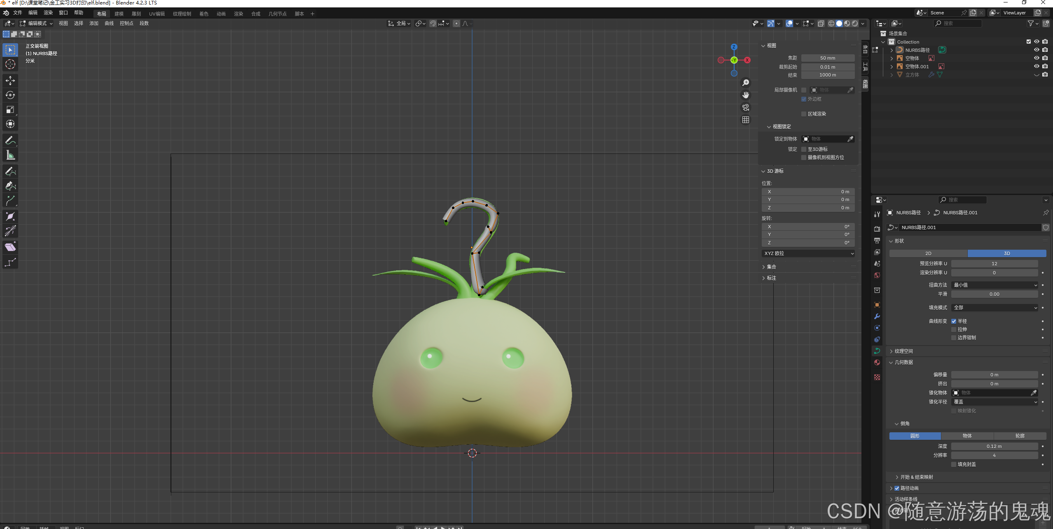
Task: Enable the 区域渲染 checkbox
Action: pos(804,114)
